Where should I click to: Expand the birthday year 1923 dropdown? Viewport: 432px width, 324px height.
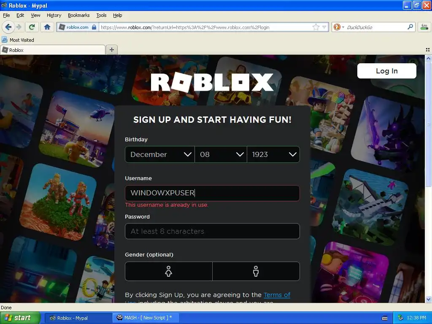(x=273, y=154)
